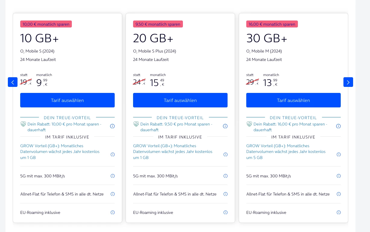Image resolution: width=370 pixels, height=232 pixels.
Task: Open 5G speed info in 10 GB+ card
Action: [x=113, y=176]
